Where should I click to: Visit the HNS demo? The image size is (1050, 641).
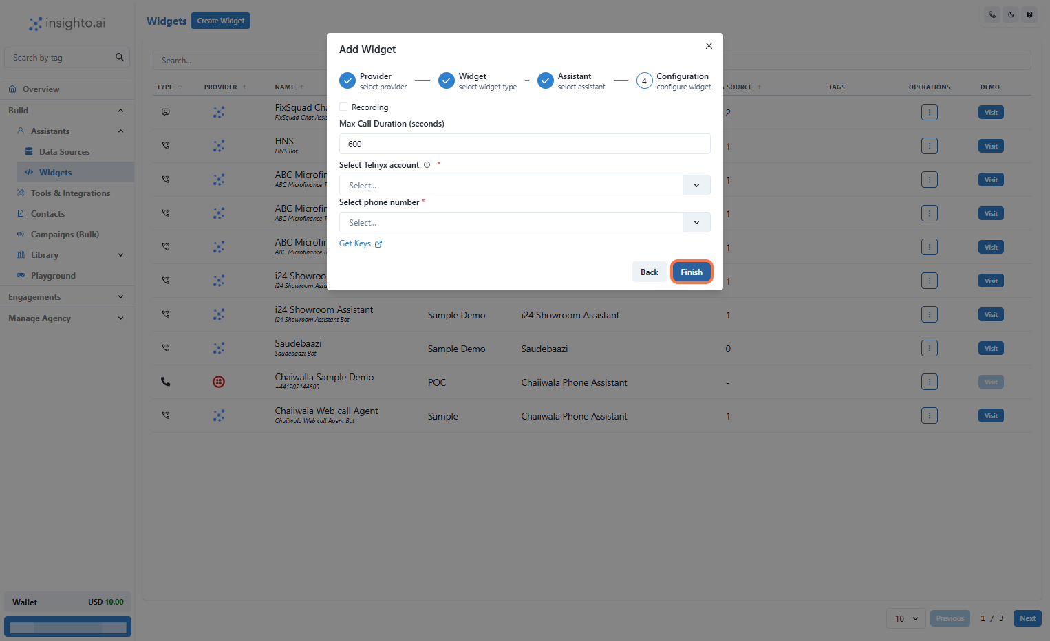coord(991,146)
